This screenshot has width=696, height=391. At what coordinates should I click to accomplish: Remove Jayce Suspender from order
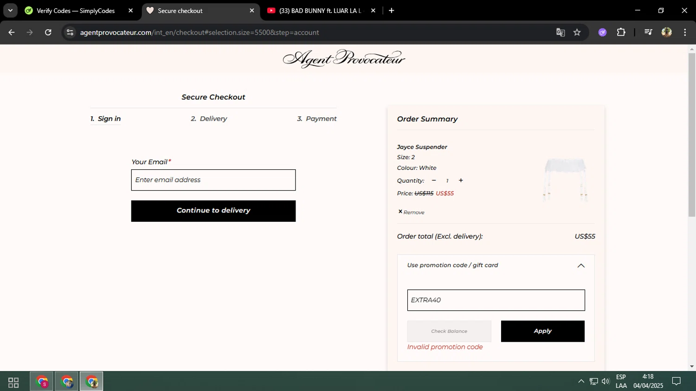pyautogui.click(x=411, y=212)
